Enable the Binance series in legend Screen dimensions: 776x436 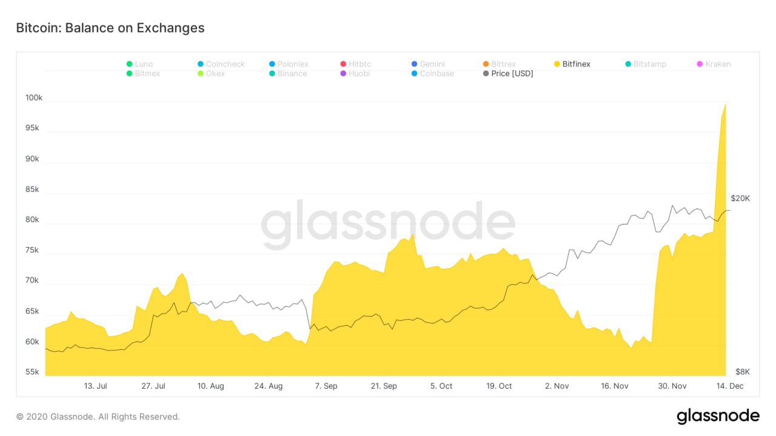292,73
